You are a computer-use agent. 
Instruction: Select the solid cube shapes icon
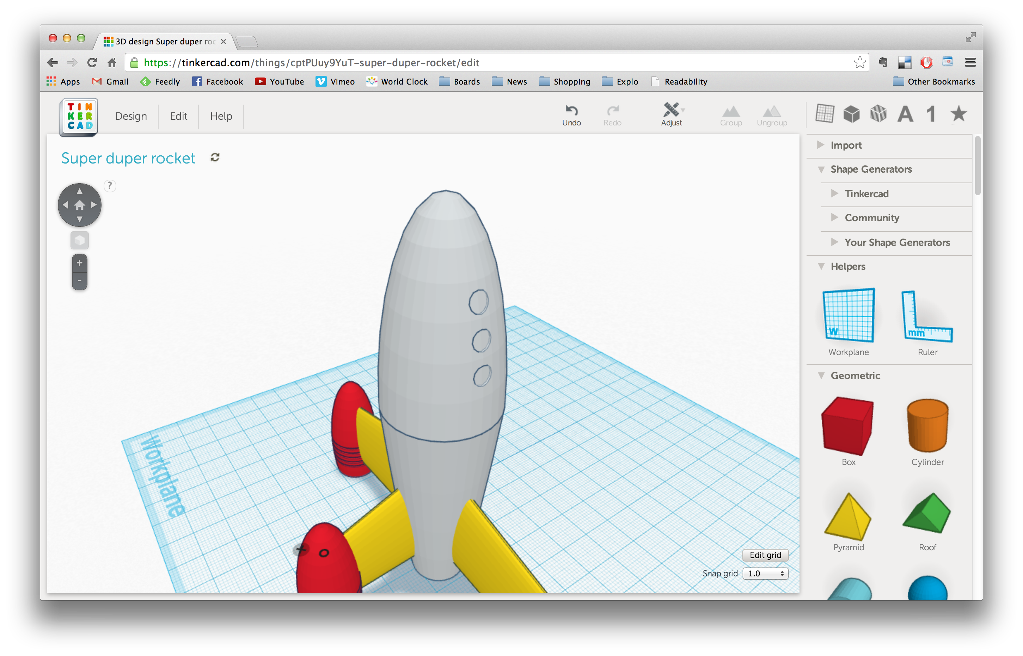point(851,114)
